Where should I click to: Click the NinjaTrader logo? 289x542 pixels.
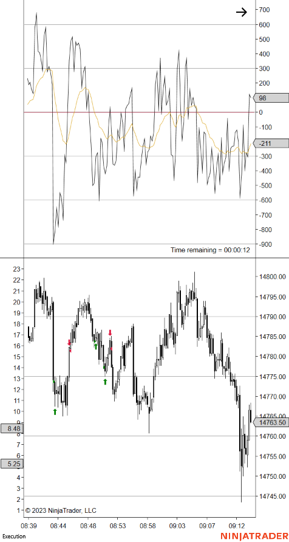point(254,536)
